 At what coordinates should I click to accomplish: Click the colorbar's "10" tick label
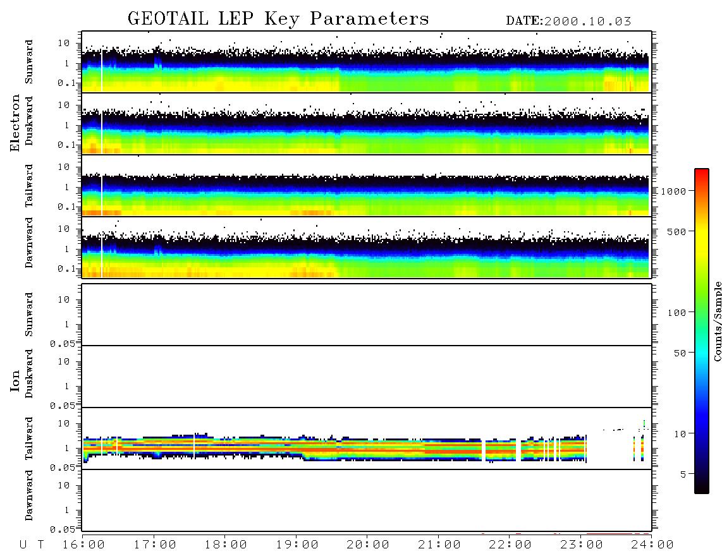pyautogui.click(x=680, y=434)
